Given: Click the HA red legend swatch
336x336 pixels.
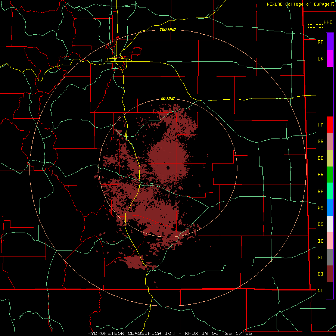Looking at the screenshot, I should tap(330, 125).
